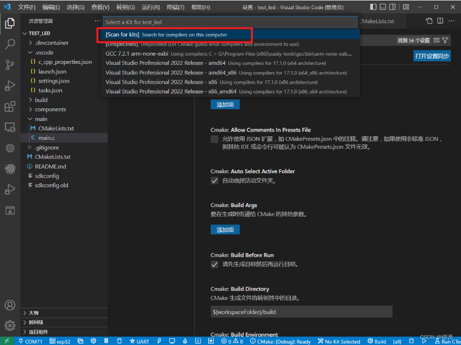Click 打开设置同步 button
The height and width of the screenshot is (345, 461).
pos(432,56)
